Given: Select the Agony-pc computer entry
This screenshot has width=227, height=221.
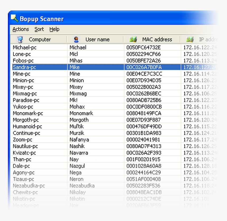Looking at the screenshot, I should [24, 173].
